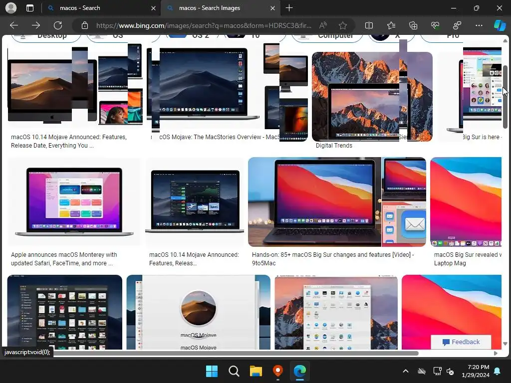This screenshot has width=511, height=383.
Task: Open 'macOS 10.14 Mojave Announced: Features, Release Date' link
Action: 69,141
